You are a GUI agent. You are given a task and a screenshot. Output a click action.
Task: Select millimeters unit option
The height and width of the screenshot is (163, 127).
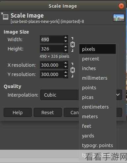click(x=98, y=78)
